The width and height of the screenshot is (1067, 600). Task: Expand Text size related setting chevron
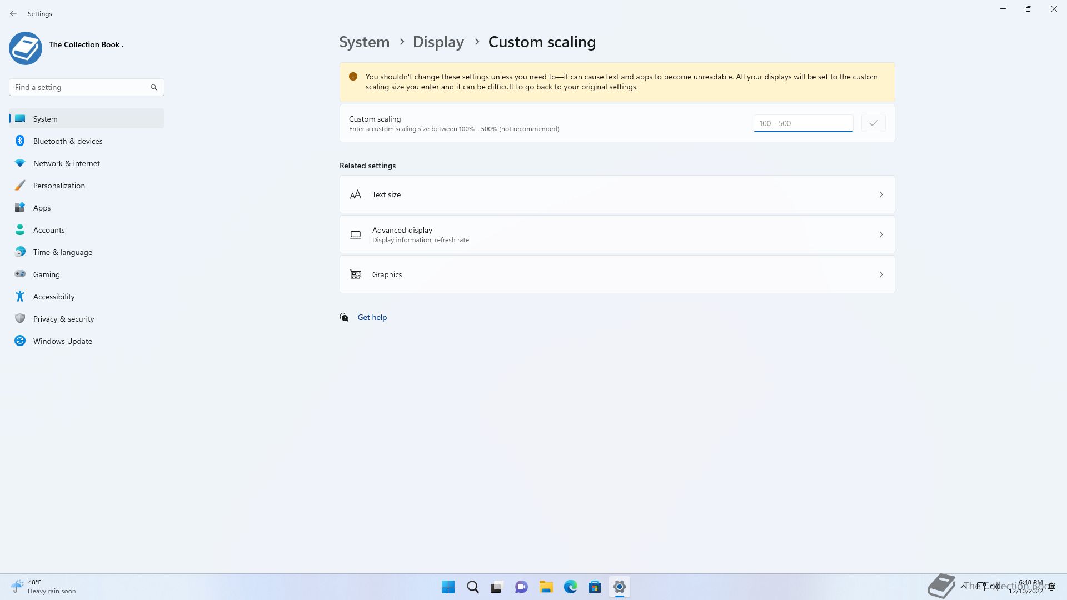tap(881, 194)
